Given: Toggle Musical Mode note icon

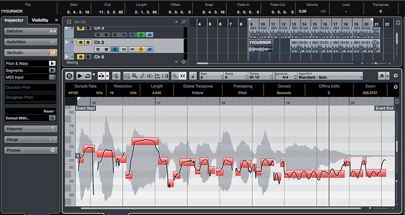Looking at the screenshot, I should [193, 76].
